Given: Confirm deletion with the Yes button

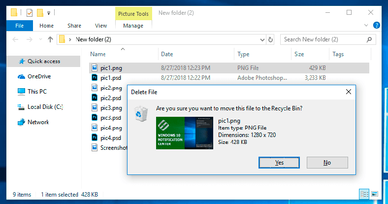Looking at the screenshot, I should (x=279, y=163).
